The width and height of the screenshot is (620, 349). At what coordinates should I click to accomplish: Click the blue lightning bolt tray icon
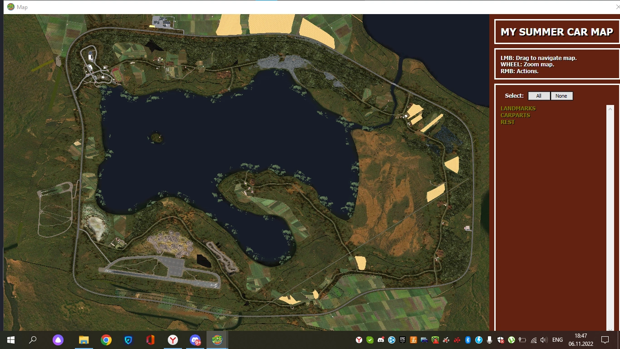tap(479, 340)
